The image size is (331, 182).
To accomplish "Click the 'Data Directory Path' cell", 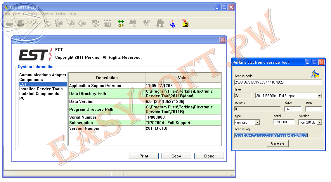I will [x=107, y=93].
